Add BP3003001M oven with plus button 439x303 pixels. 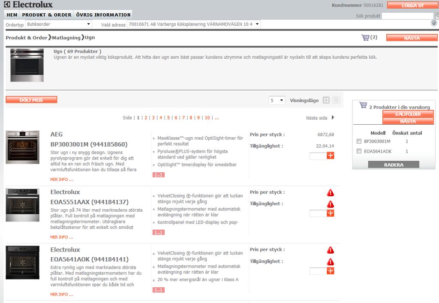coord(331,156)
